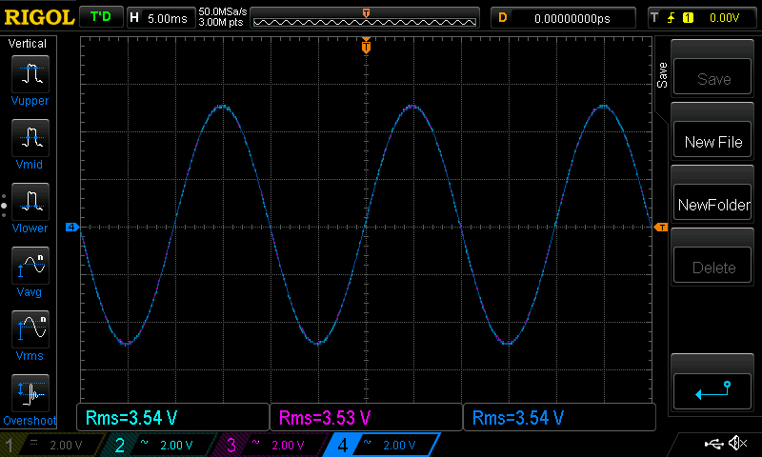Click the orange trigger position marker on top of the grid
762x457 pixels.
(366, 46)
